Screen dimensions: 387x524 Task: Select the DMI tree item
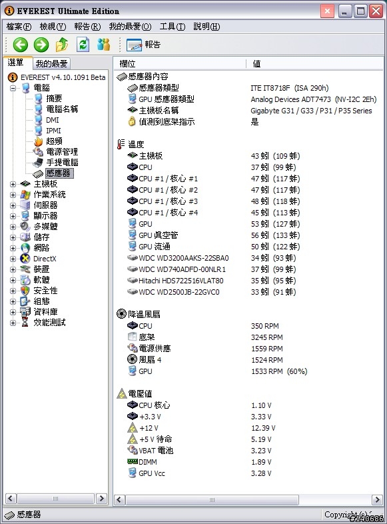tap(53, 119)
